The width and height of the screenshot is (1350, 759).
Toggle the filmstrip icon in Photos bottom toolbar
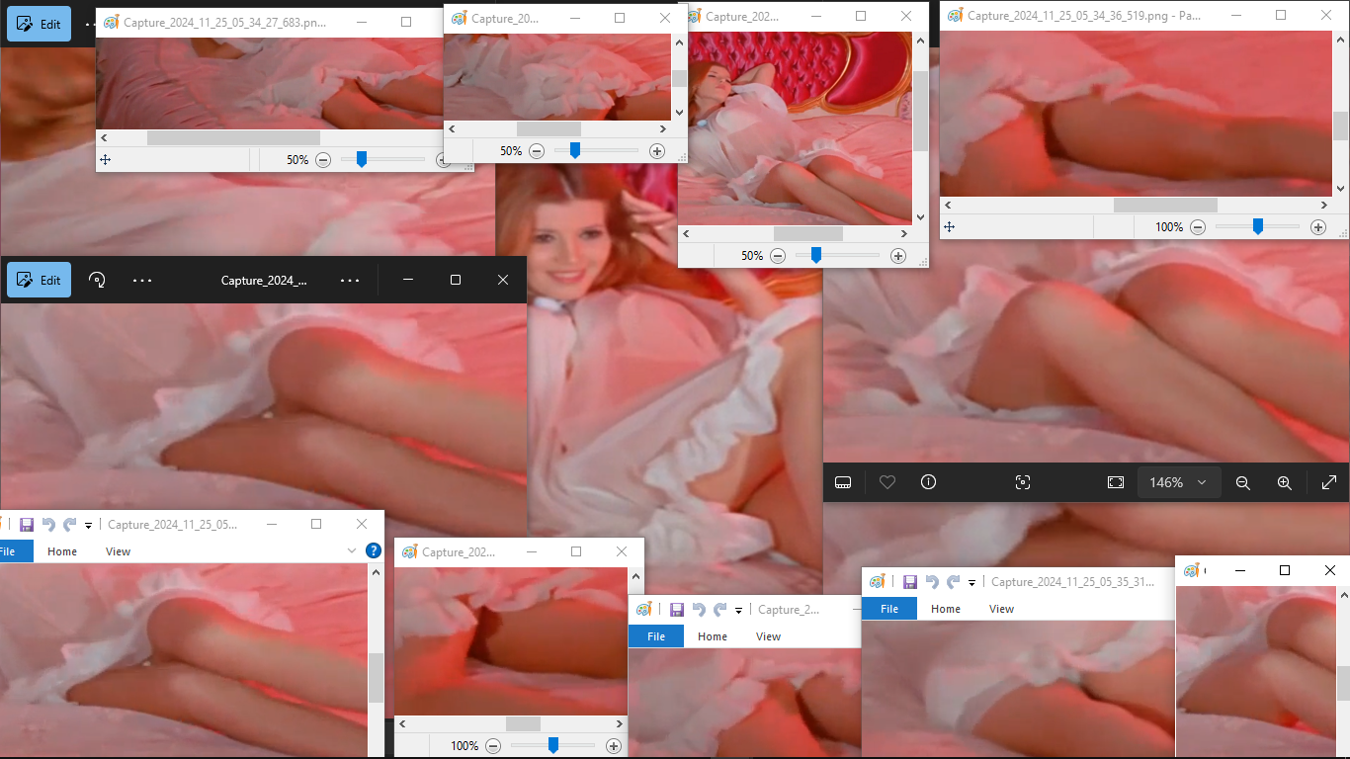coord(843,482)
